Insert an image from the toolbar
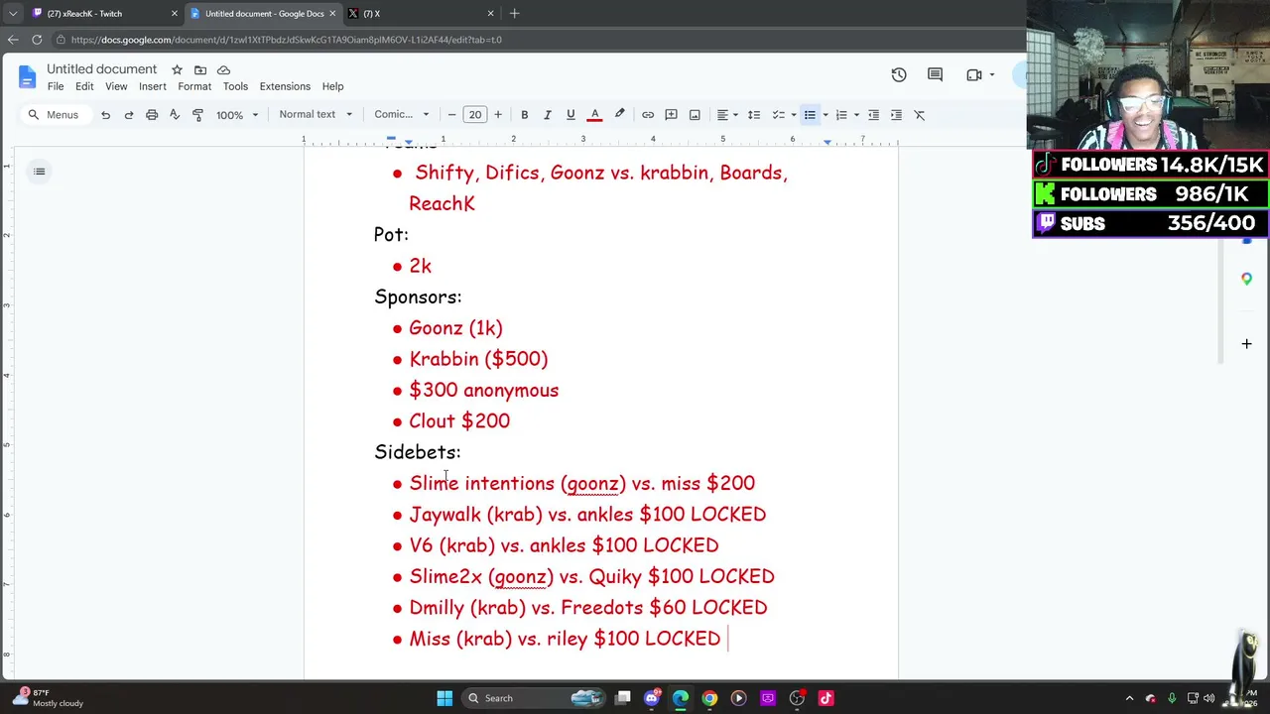Screen dimensions: 1270x714 [695, 115]
